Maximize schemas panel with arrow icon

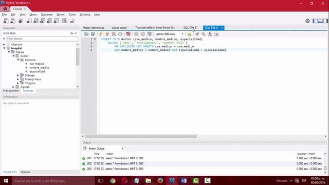tap(76, 33)
